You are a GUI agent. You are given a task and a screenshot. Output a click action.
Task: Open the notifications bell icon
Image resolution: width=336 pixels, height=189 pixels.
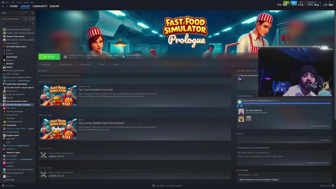point(301,2)
